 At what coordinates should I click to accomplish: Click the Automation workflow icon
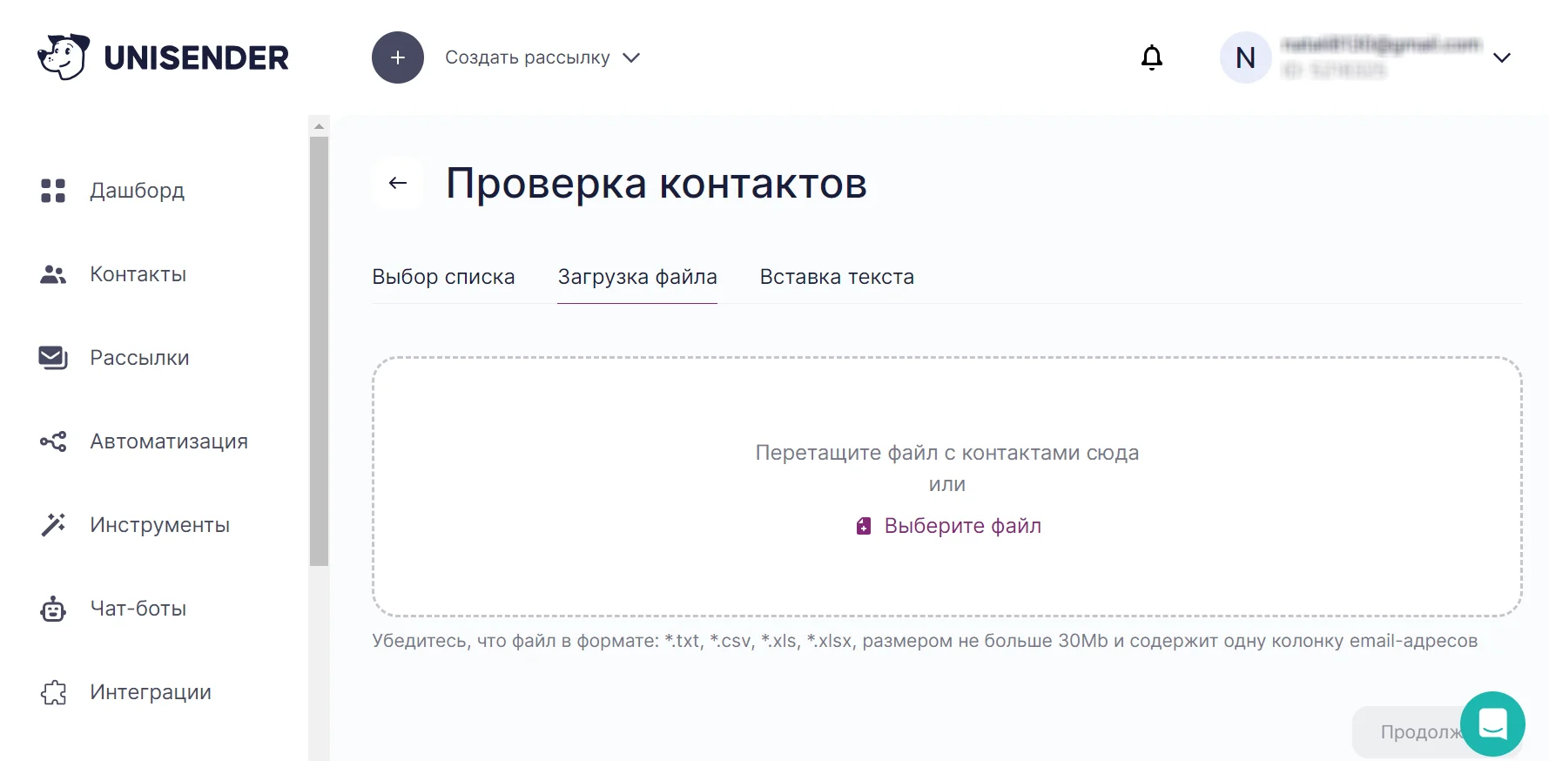tap(53, 441)
